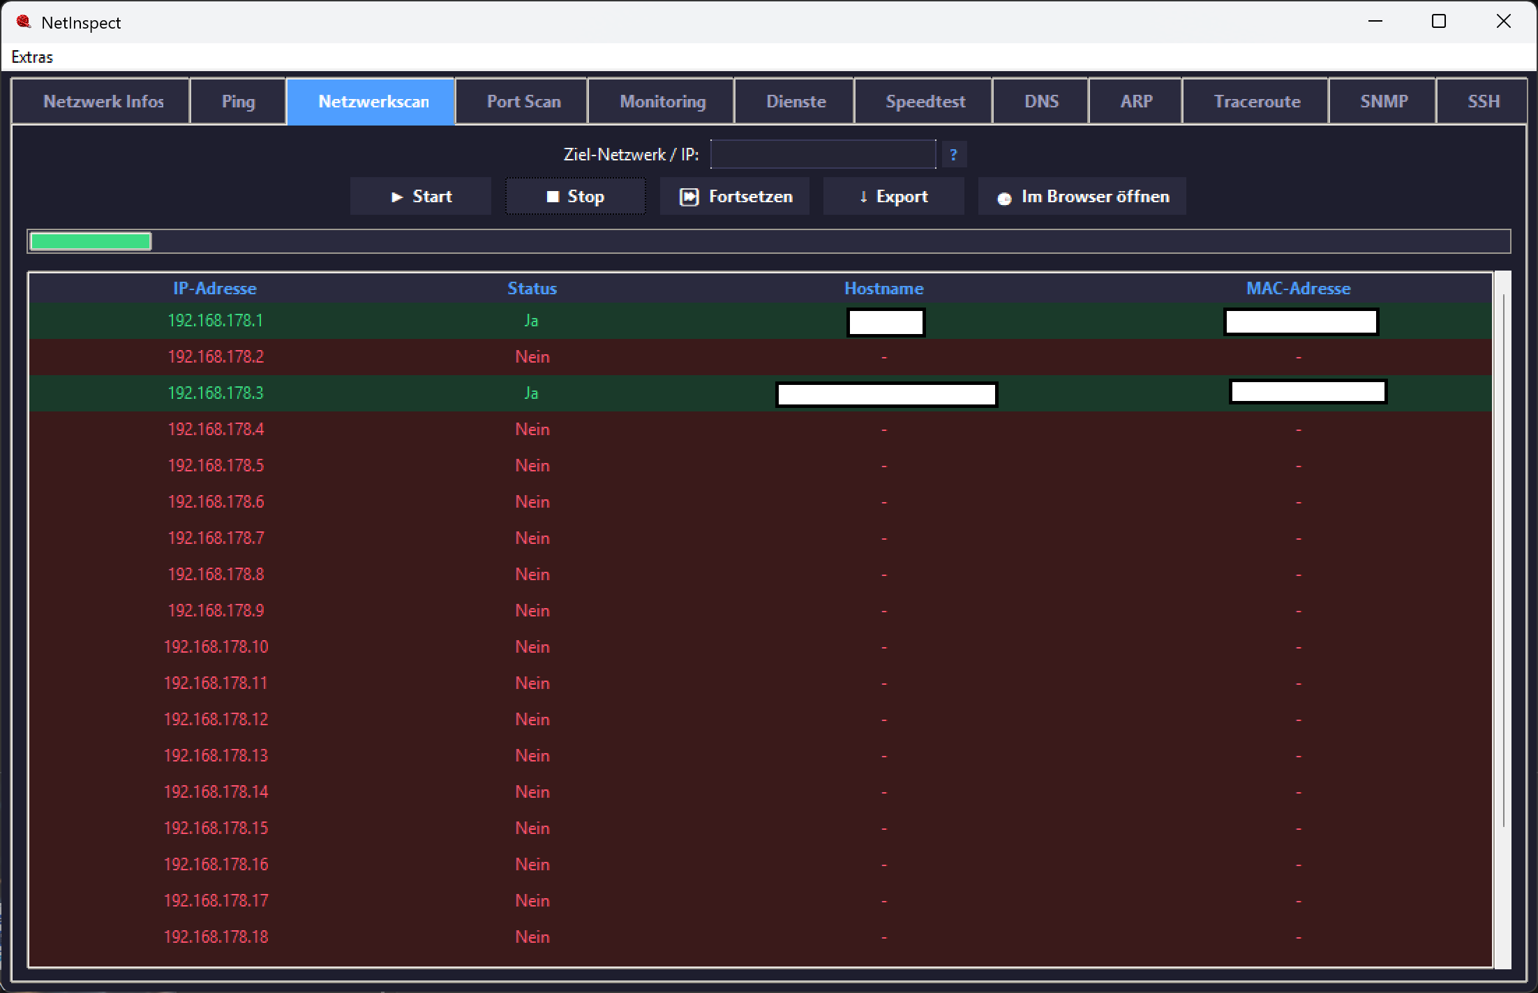
Task: Select the row 192.168.178.2
Action: 761,357
